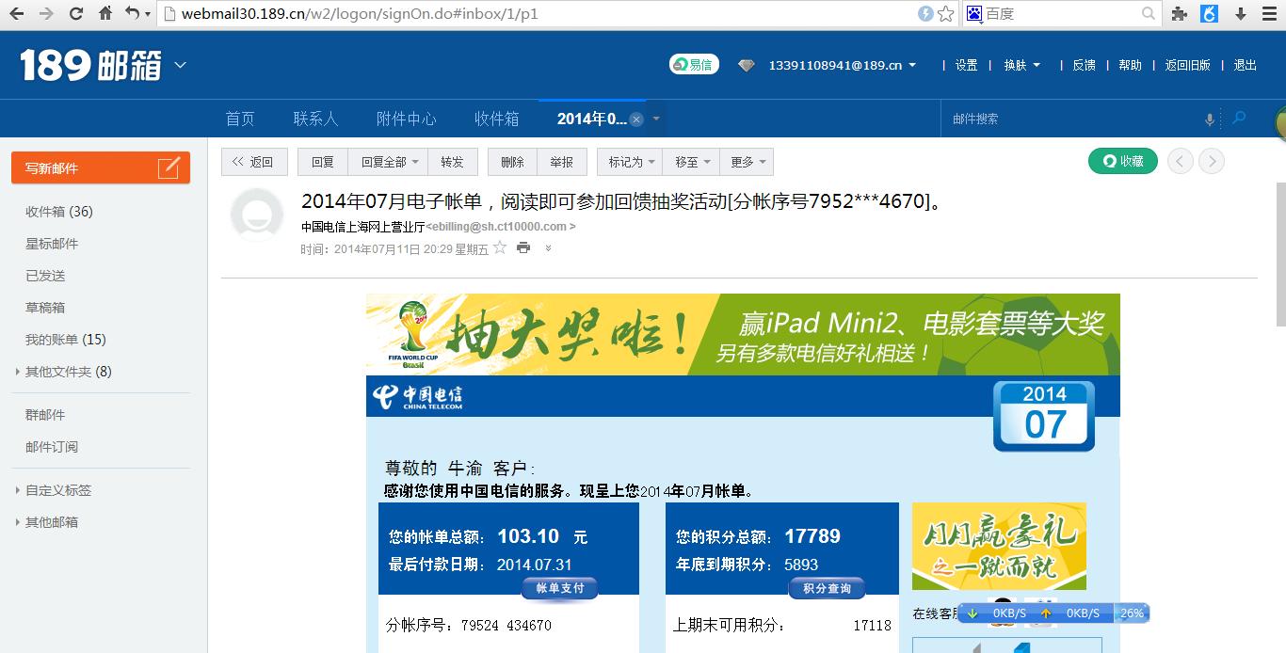This screenshot has width=1286, height=653.
Task: Switch to the 附件中心 tab
Action: point(406,119)
